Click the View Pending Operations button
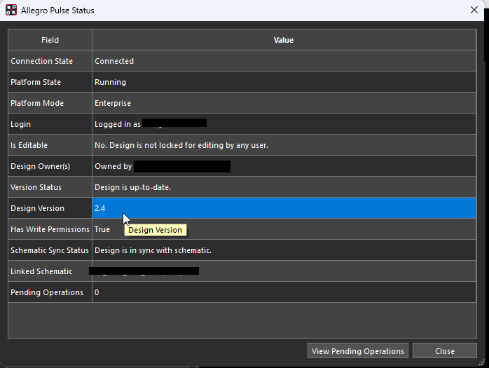 pos(358,351)
